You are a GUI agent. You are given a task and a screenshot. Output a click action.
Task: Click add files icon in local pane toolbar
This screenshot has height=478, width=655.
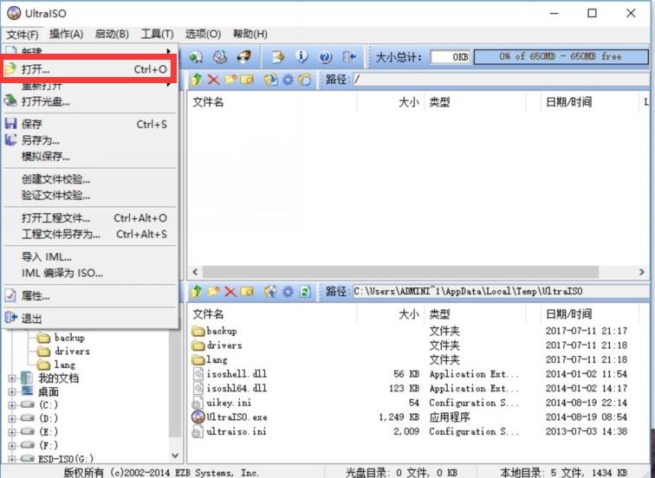270,292
